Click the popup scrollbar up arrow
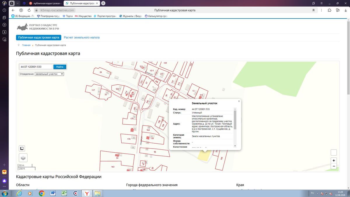Viewport: 350px width, 197px height. point(235,109)
